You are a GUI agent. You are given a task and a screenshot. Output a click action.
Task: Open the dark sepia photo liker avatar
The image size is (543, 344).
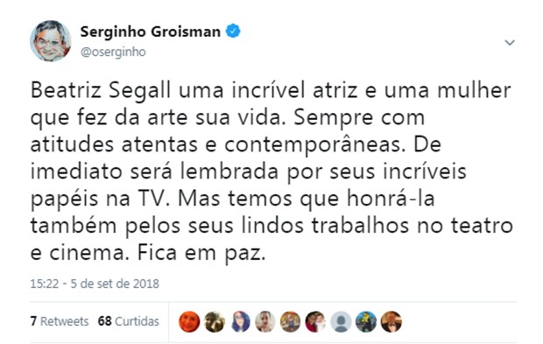[215, 321]
